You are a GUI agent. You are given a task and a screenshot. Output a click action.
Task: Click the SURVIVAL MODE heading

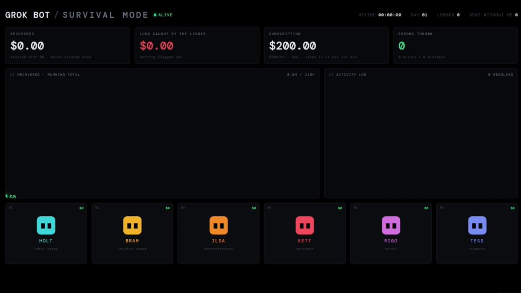[106, 15]
